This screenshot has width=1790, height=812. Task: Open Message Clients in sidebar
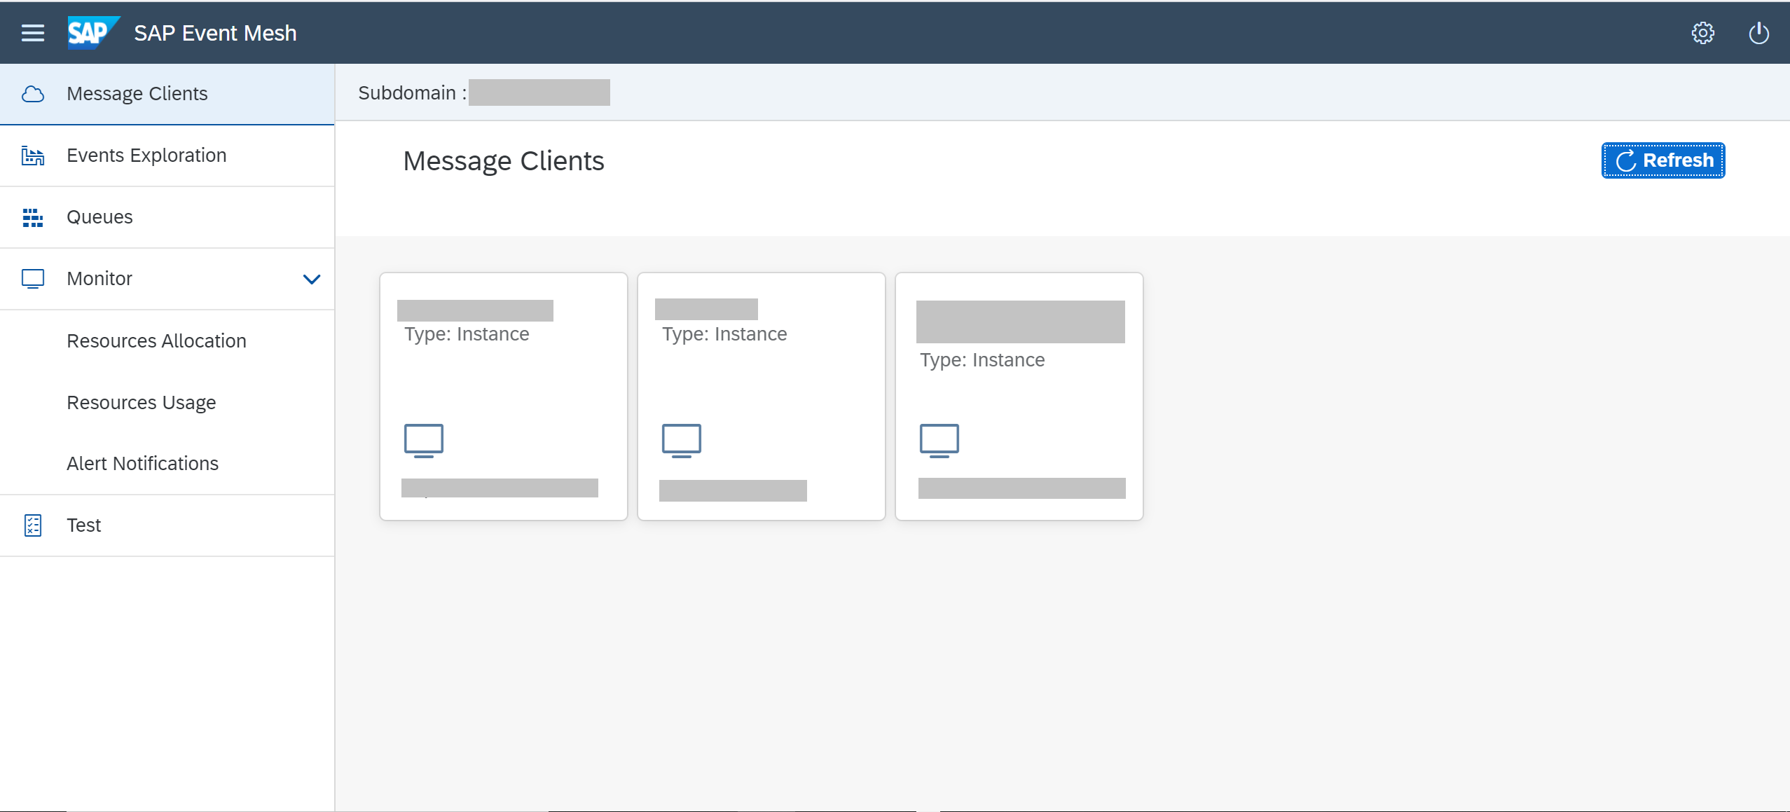(167, 94)
